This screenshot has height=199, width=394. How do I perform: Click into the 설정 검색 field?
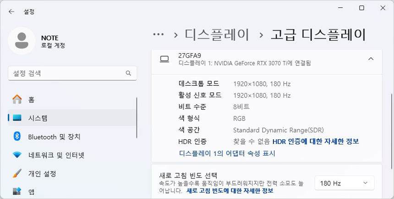pos(66,73)
